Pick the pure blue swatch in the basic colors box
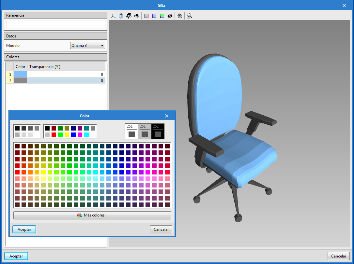This screenshot has height=264, width=354. coord(73,135)
